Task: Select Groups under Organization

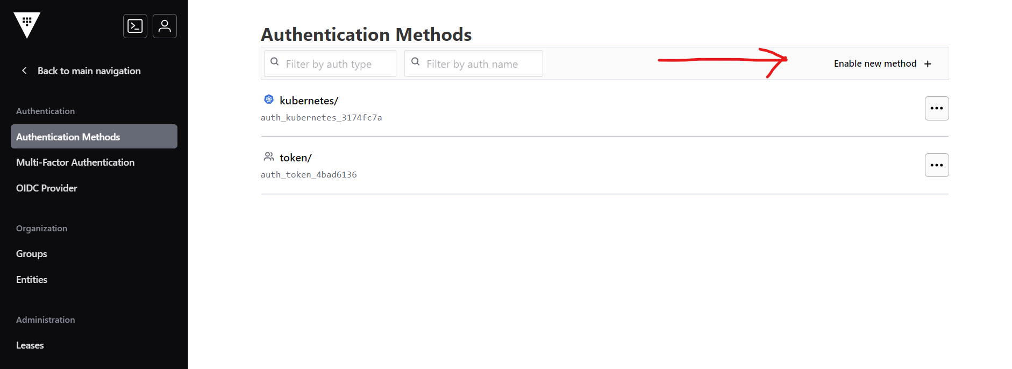Action: click(x=31, y=253)
